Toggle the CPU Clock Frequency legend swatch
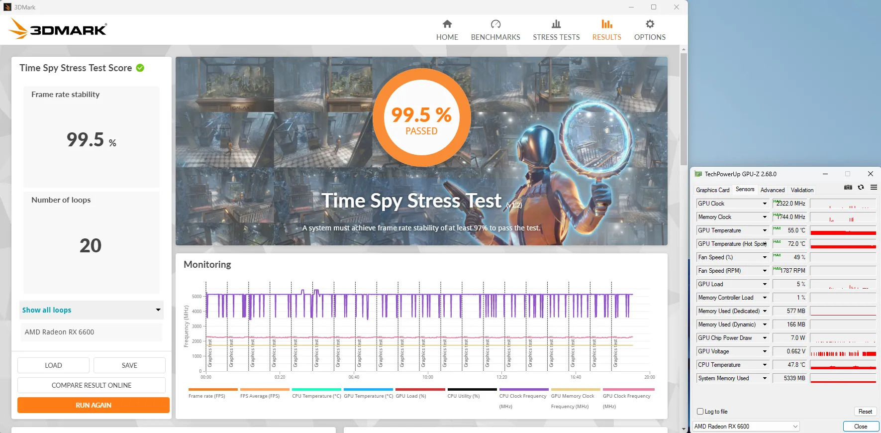This screenshot has height=433, width=881. [x=524, y=389]
